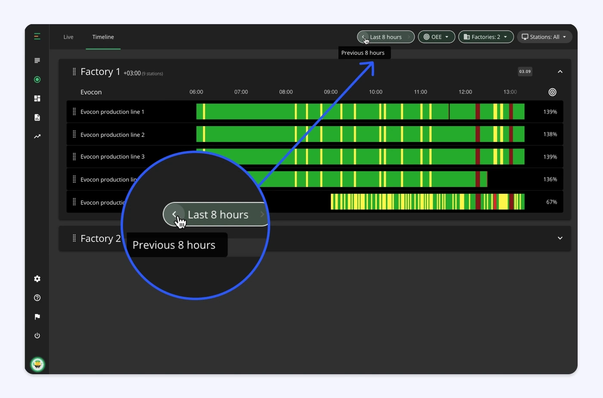603x398 pixels.
Task: Click the timeline bar of Evocon production line 1
Action: point(361,111)
